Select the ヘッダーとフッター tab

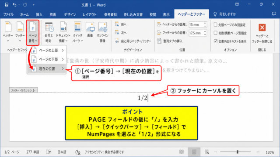pyautogui.click(x=192, y=14)
